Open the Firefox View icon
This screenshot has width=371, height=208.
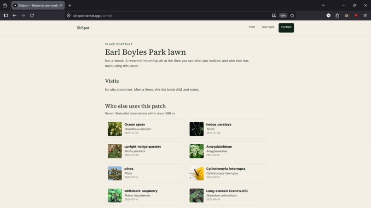[5, 6]
